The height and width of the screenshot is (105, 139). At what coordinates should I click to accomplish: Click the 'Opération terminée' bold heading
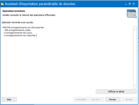point(14,11)
